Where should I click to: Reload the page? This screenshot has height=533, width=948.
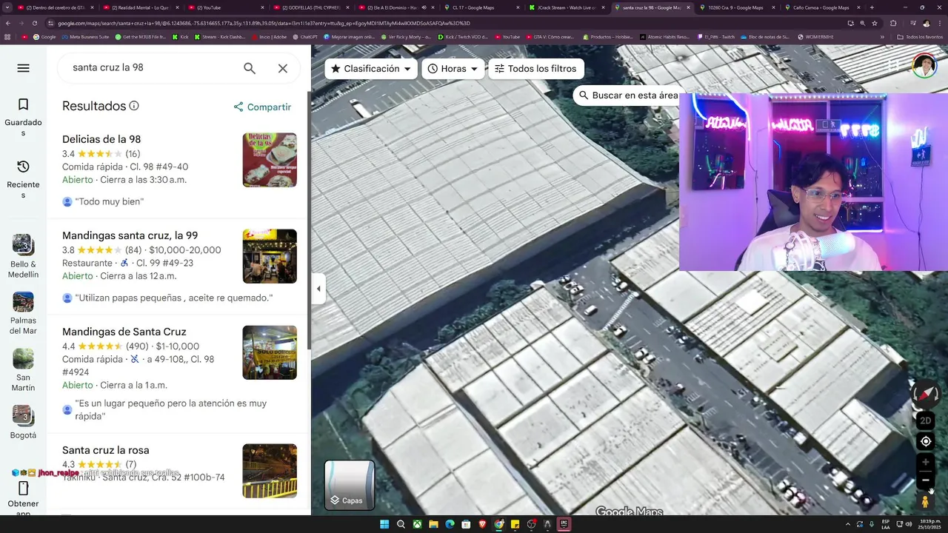click(x=34, y=23)
